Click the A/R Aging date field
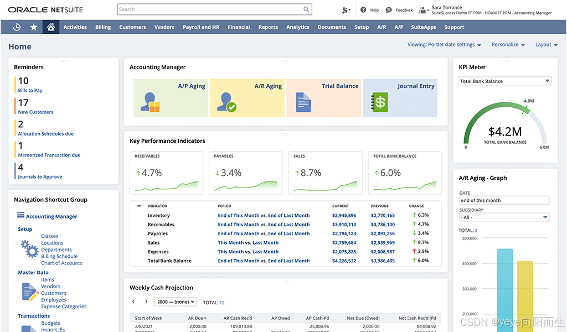Screen dimensions: 567x332 (x=504, y=200)
